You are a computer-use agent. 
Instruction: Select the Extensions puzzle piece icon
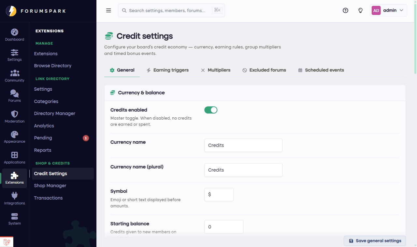[x=14, y=175]
